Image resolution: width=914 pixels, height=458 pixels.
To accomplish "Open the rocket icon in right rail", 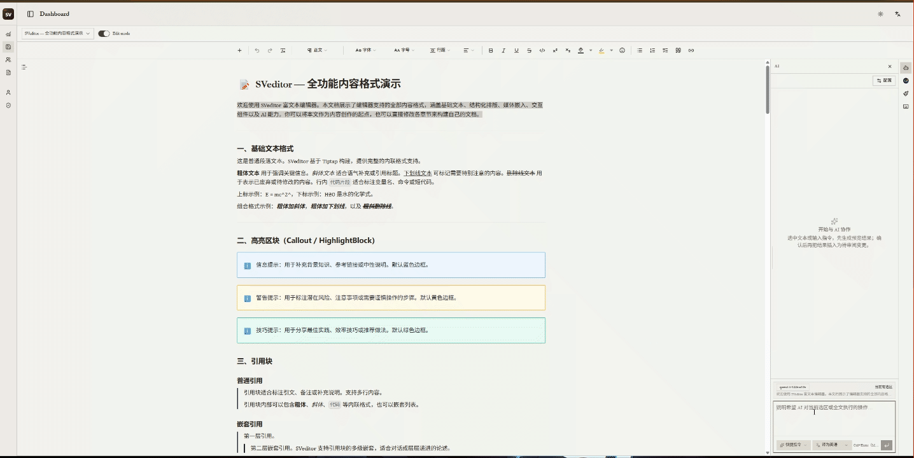I will pos(906,94).
